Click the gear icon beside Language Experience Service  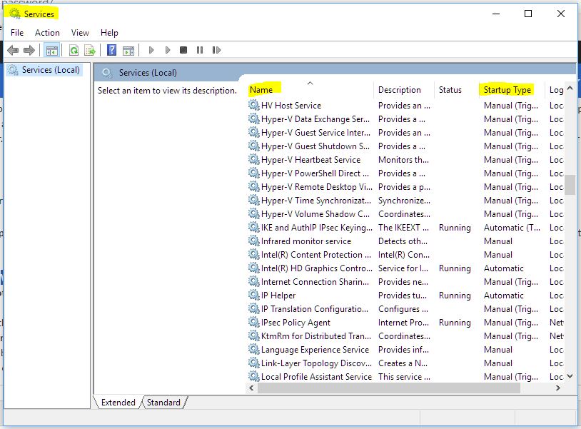[x=253, y=349]
